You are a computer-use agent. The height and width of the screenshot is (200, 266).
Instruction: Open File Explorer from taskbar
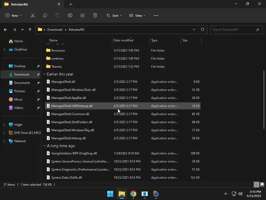coord(122,194)
